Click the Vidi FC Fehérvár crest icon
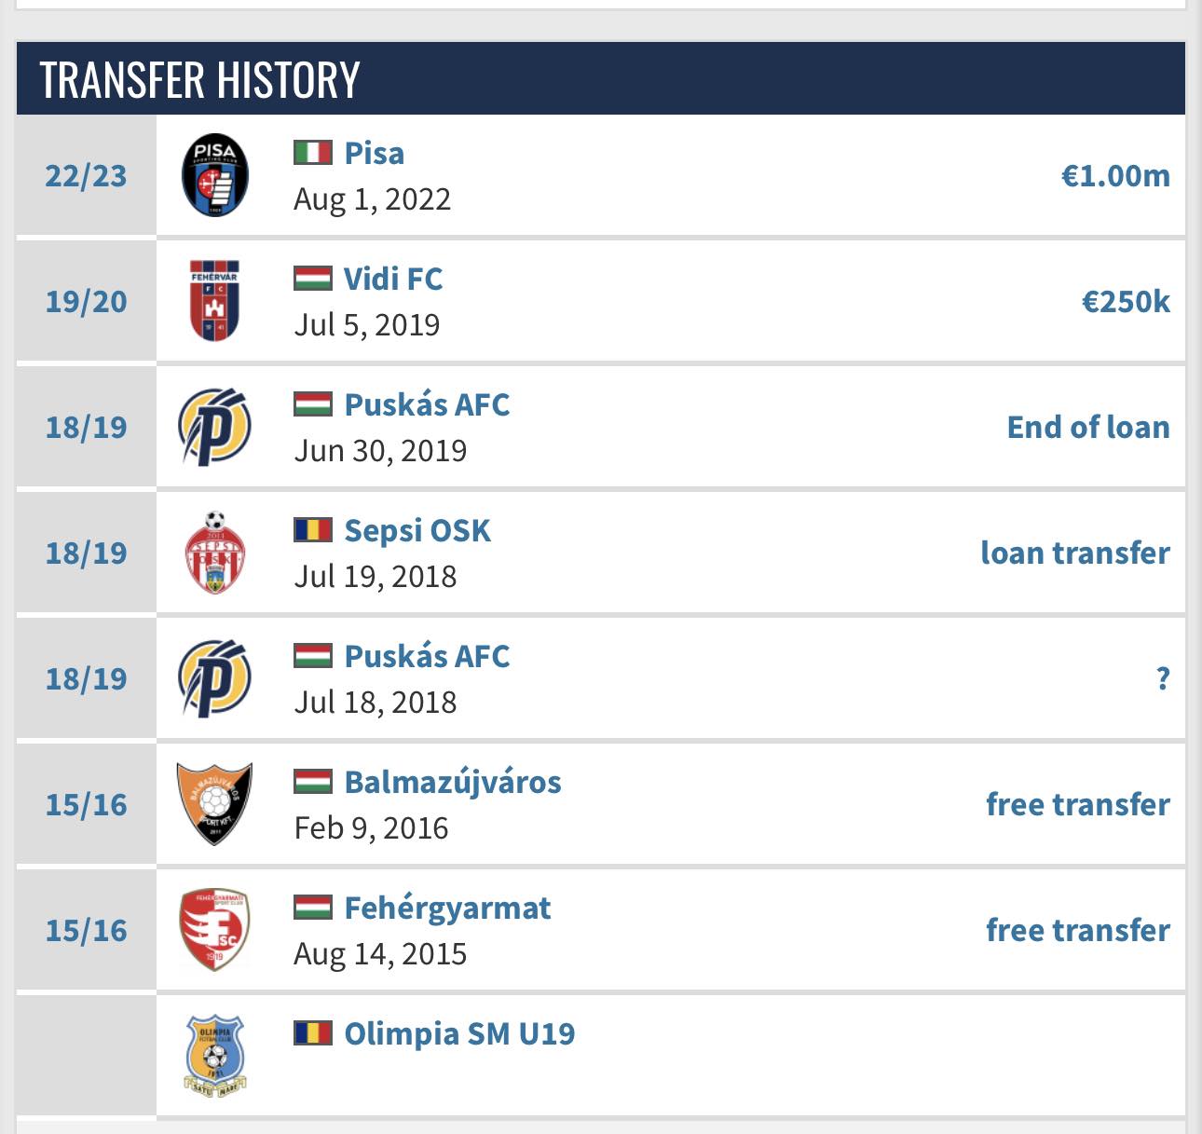 click(214, 301)
